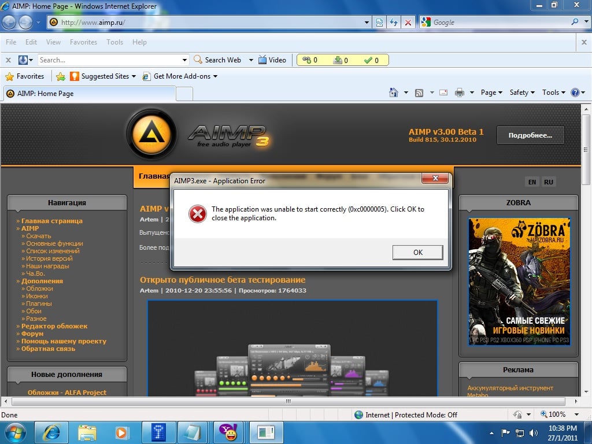Image resolution: width=592 pixels, height=444 pixels.
Task: Click the magnifier search icon by Google box
Action: coord(575,22)
